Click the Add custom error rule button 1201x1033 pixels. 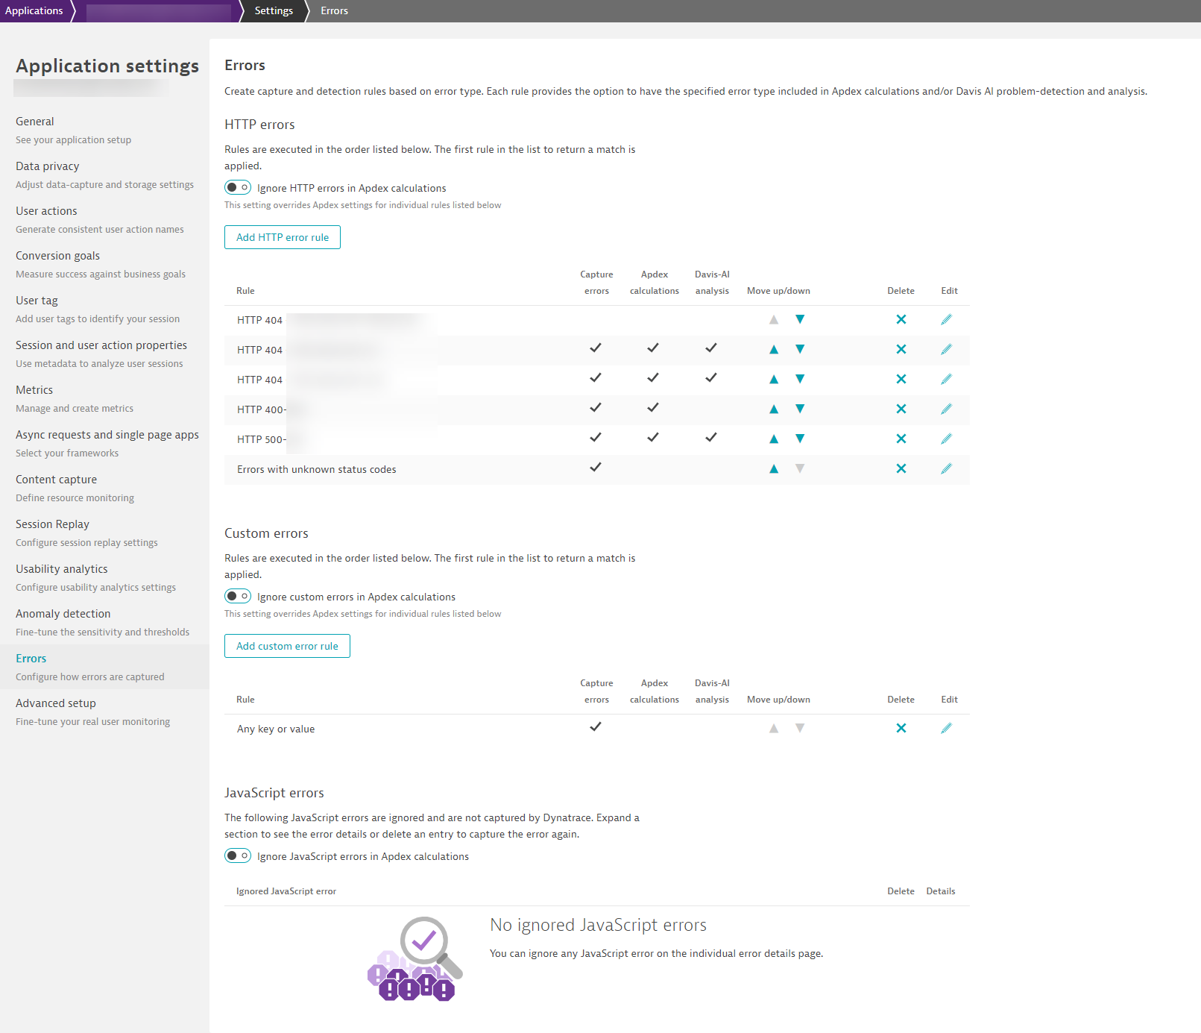287,646
